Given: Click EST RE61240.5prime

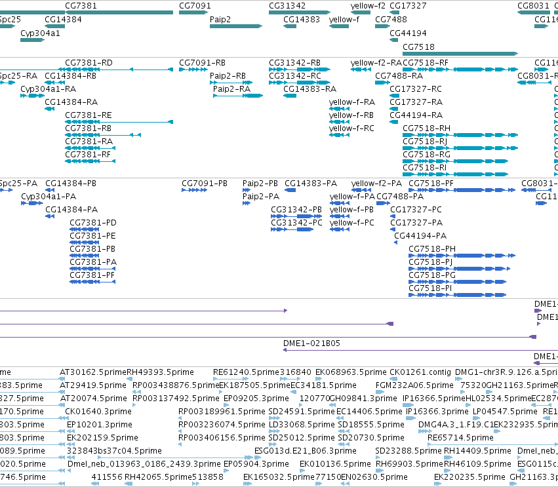Looking at the screenshot, I should click(247, 372).
